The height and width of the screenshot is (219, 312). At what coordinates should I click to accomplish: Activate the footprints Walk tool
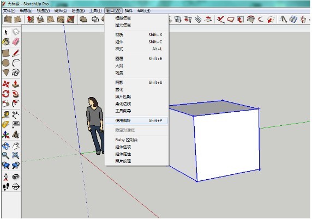(6, 187)
